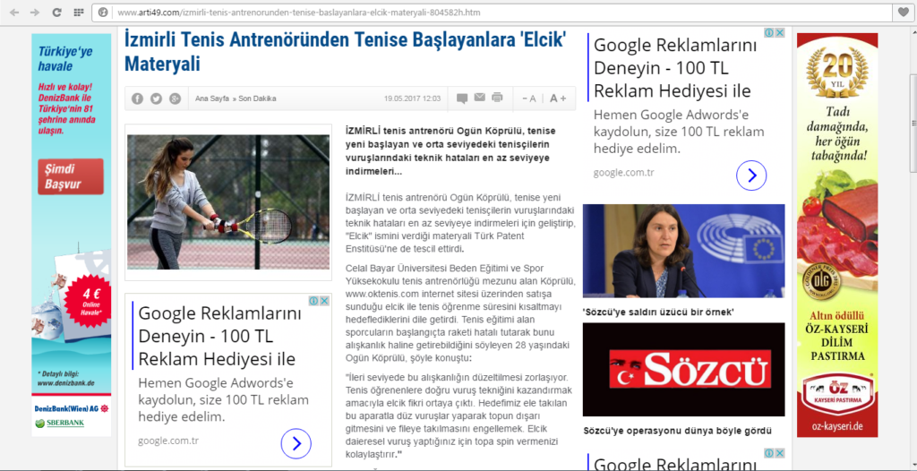Viewport: 917px width, 471px height.
Task: Print the article with the printer icon
Action: click(497, 98)
